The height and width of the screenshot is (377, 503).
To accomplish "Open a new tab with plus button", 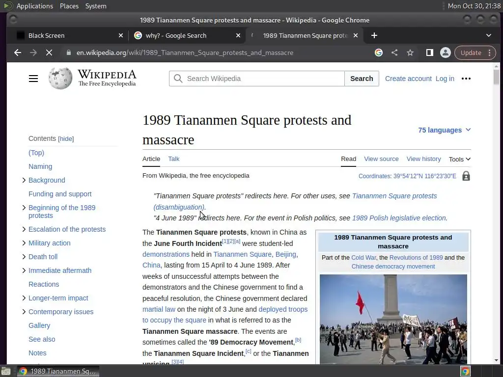I will click(374, 35).
